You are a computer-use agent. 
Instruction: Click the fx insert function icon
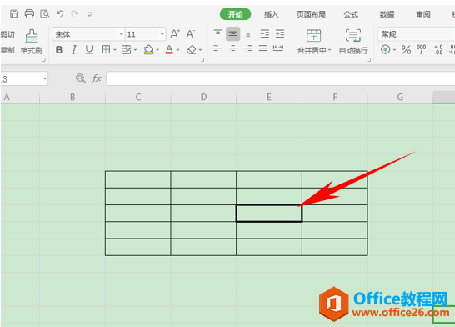97,78
